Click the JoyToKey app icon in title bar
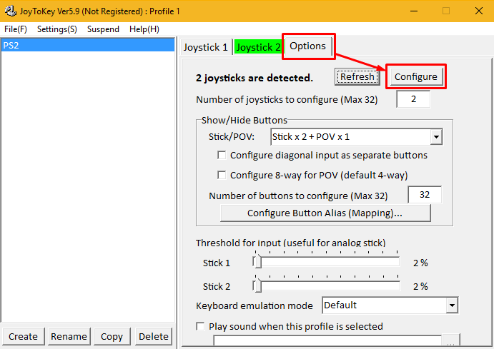Viewport: 494px width, 349px height. (11, 11)
